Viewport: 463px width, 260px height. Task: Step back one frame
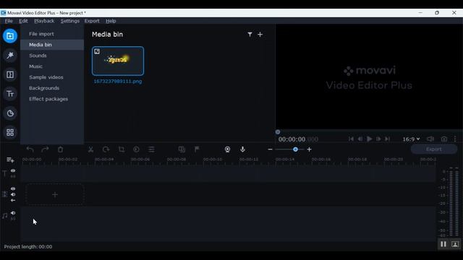point(360,139)
